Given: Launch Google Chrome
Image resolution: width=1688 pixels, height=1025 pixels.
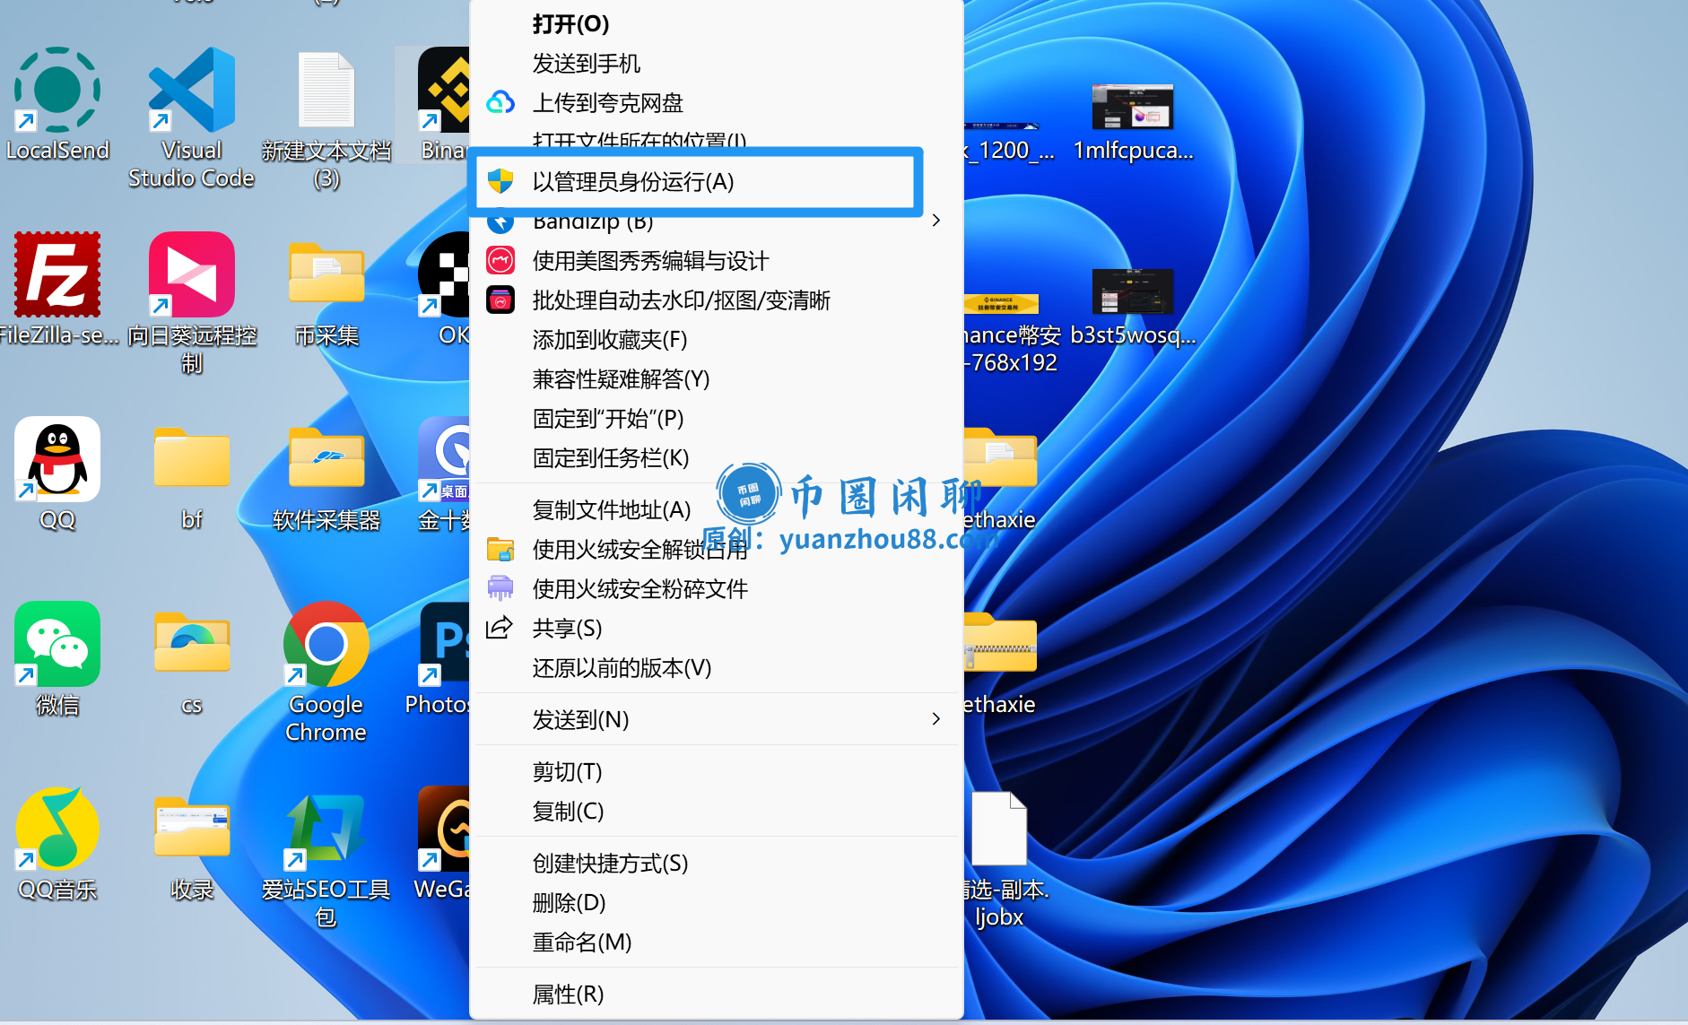Looking at the screenshot, I should tap(325, 646).
